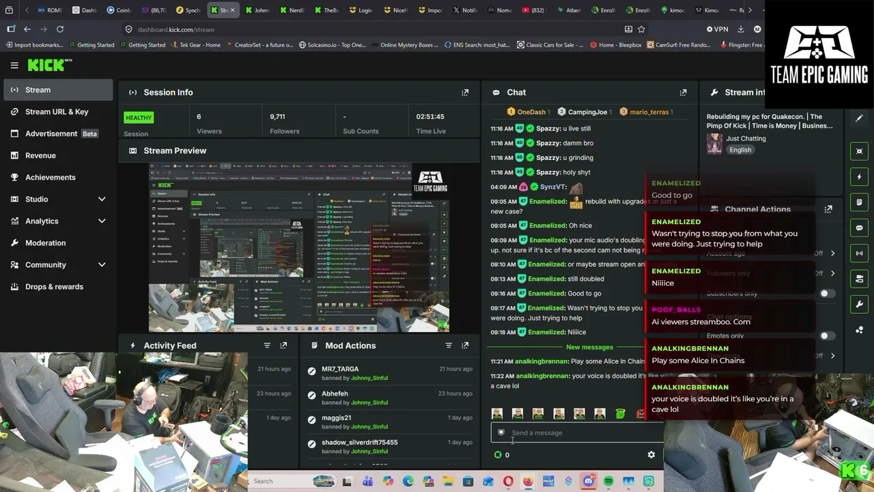
Task: Pop out the Activity Feed panel
Action: pos(283,346)
